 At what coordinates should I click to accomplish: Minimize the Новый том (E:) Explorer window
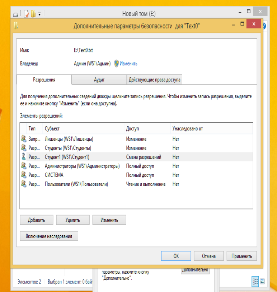coord(240,13)
